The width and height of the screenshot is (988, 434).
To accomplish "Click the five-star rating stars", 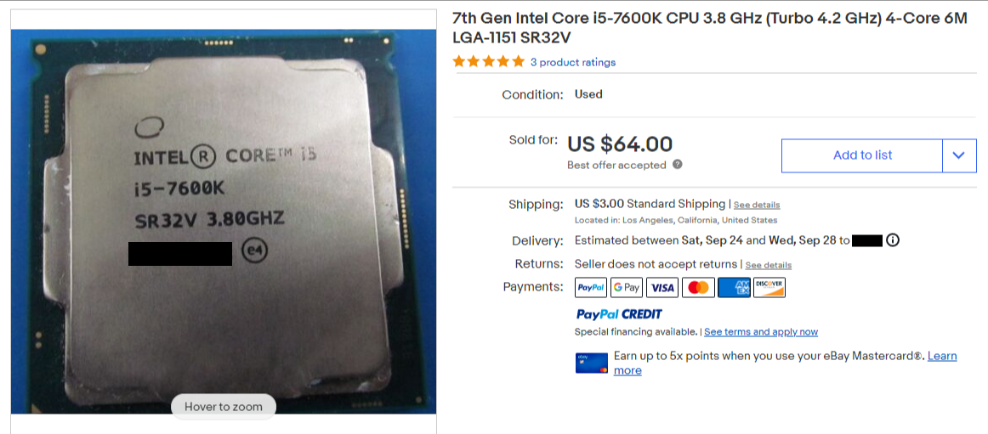I will (x=488, y=62).
